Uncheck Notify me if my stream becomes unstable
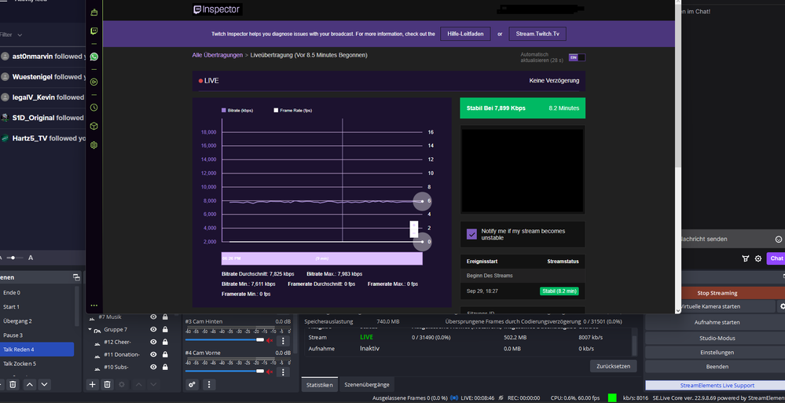Screen dimensions: 785x403 (471, 234)
